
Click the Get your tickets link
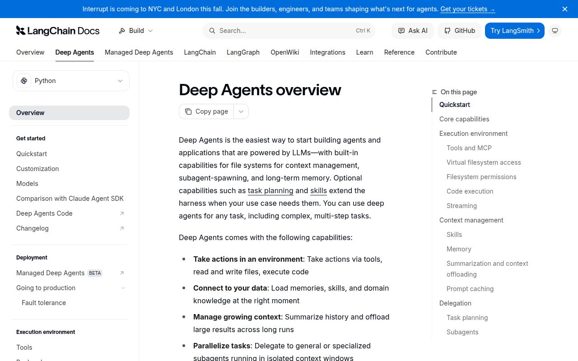pos(468,9)
